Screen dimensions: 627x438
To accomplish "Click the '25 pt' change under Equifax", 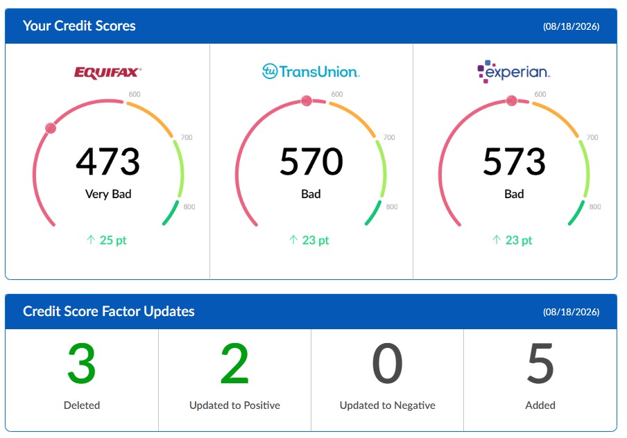I will tap(113, 240).
